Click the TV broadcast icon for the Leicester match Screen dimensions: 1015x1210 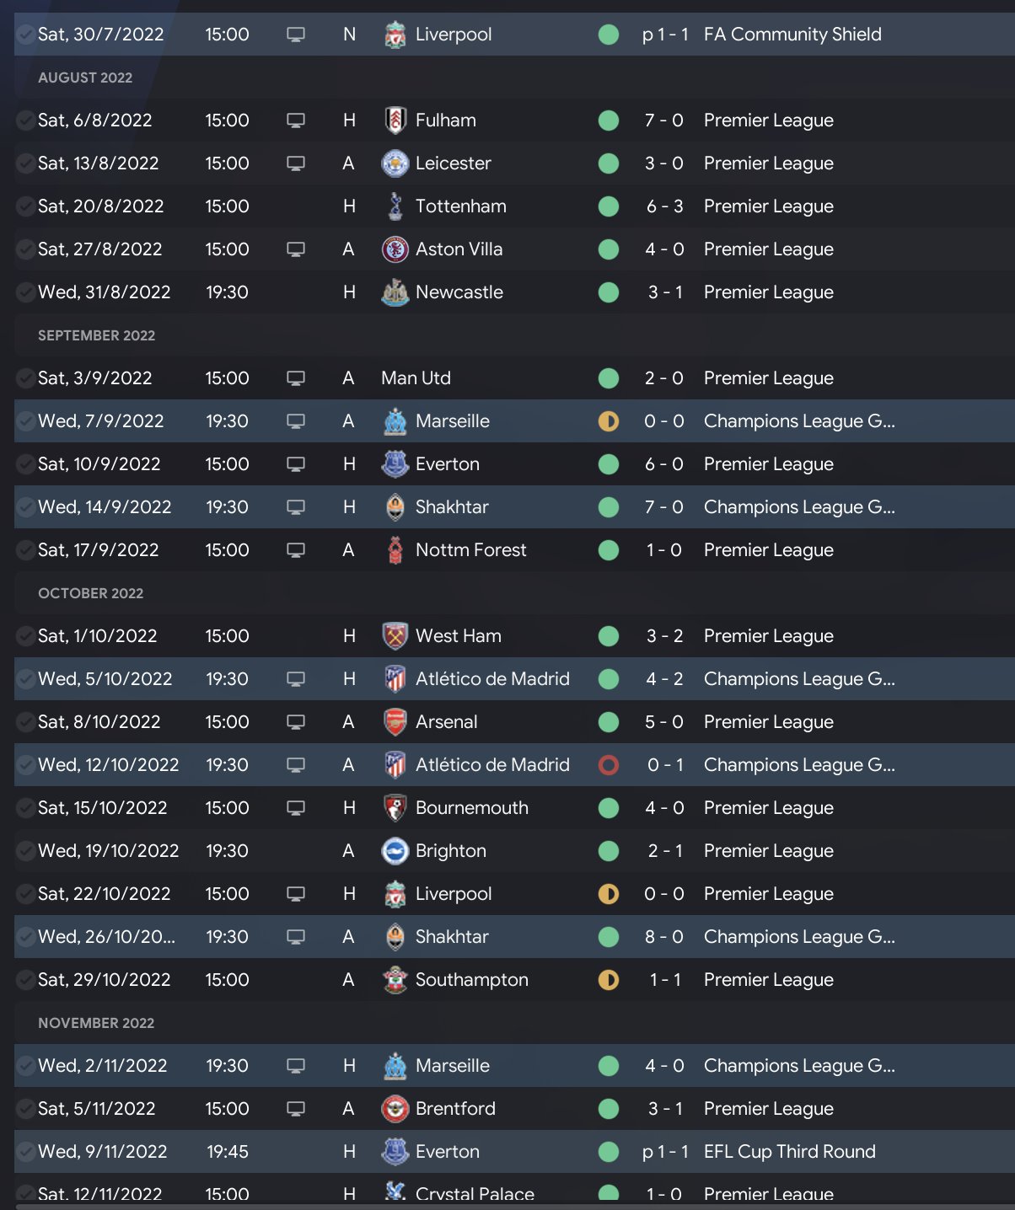pos(296,163)
